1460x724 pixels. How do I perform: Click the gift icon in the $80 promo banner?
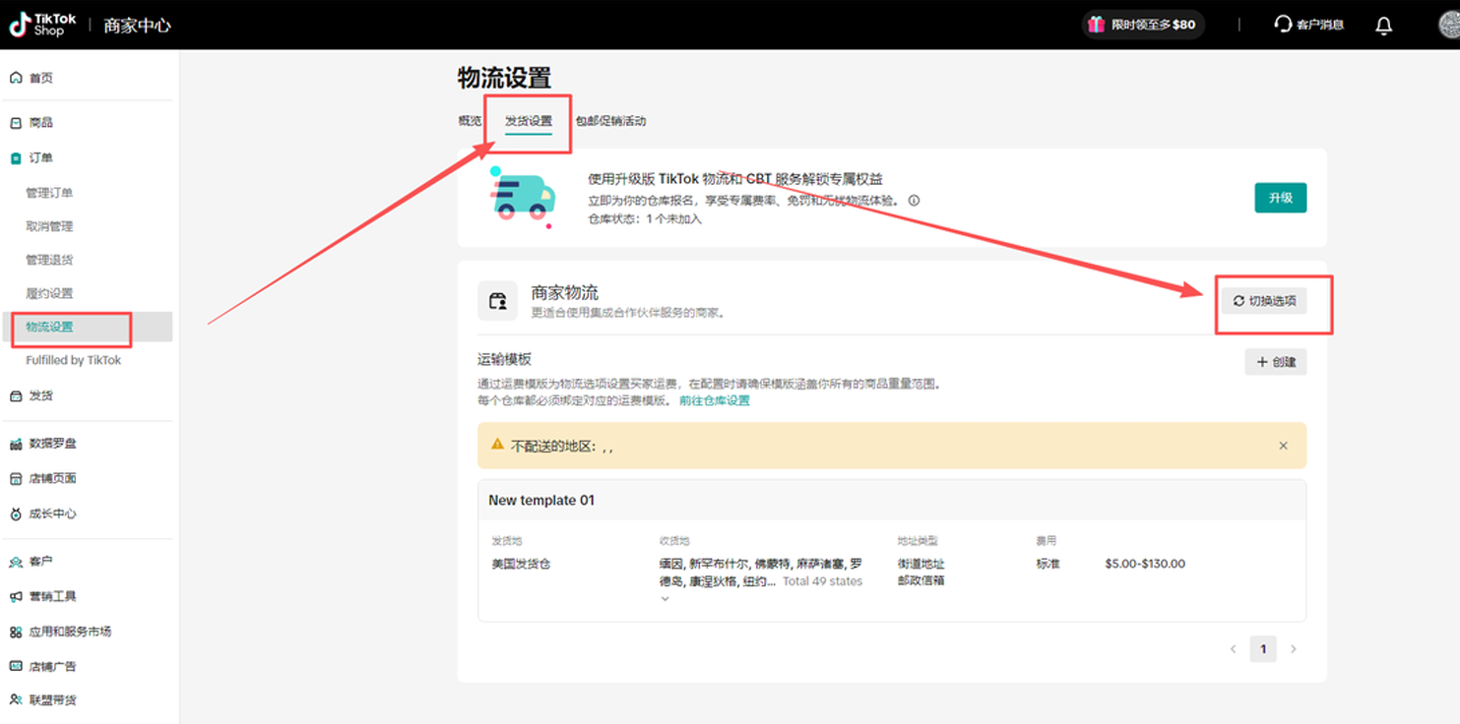1096,24
